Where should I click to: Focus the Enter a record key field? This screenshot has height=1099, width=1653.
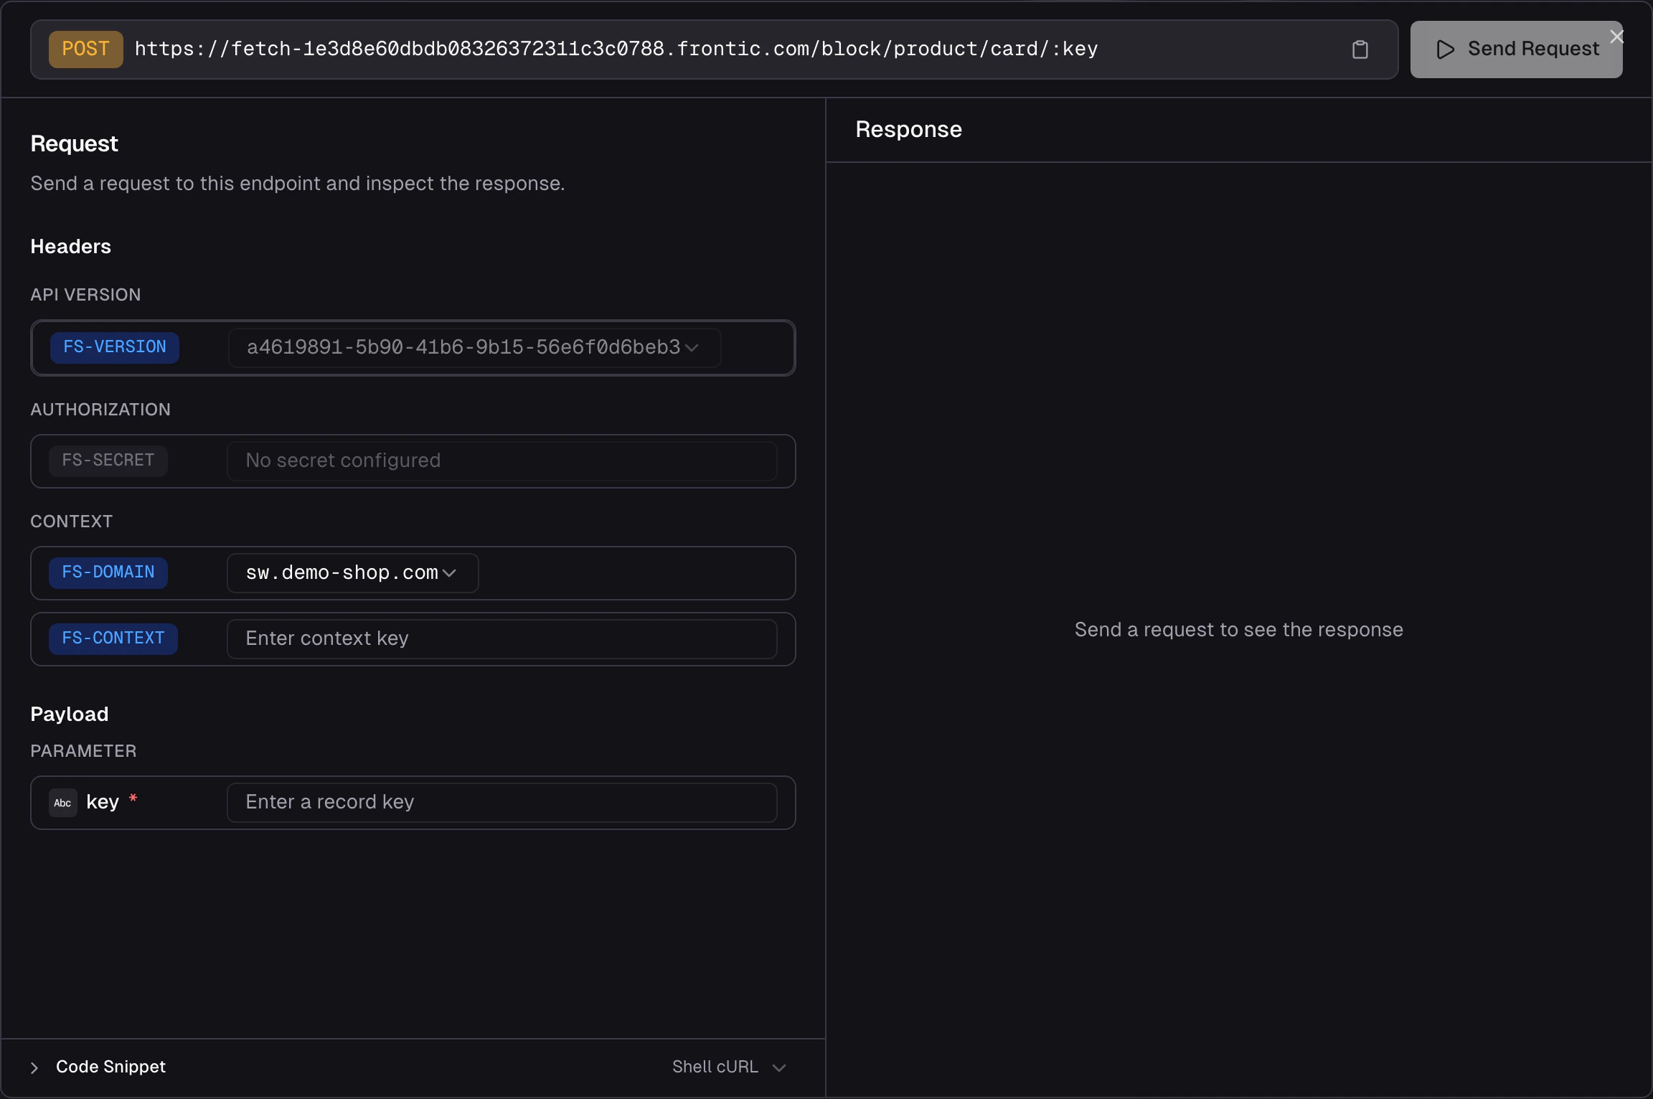click(502, 803)
